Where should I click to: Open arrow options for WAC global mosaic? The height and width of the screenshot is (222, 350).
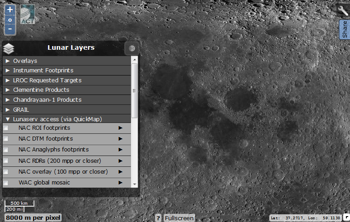click(121, 183)
